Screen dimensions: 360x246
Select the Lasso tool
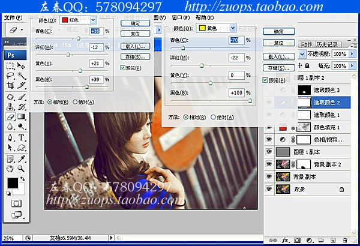(x=10, y=76)
